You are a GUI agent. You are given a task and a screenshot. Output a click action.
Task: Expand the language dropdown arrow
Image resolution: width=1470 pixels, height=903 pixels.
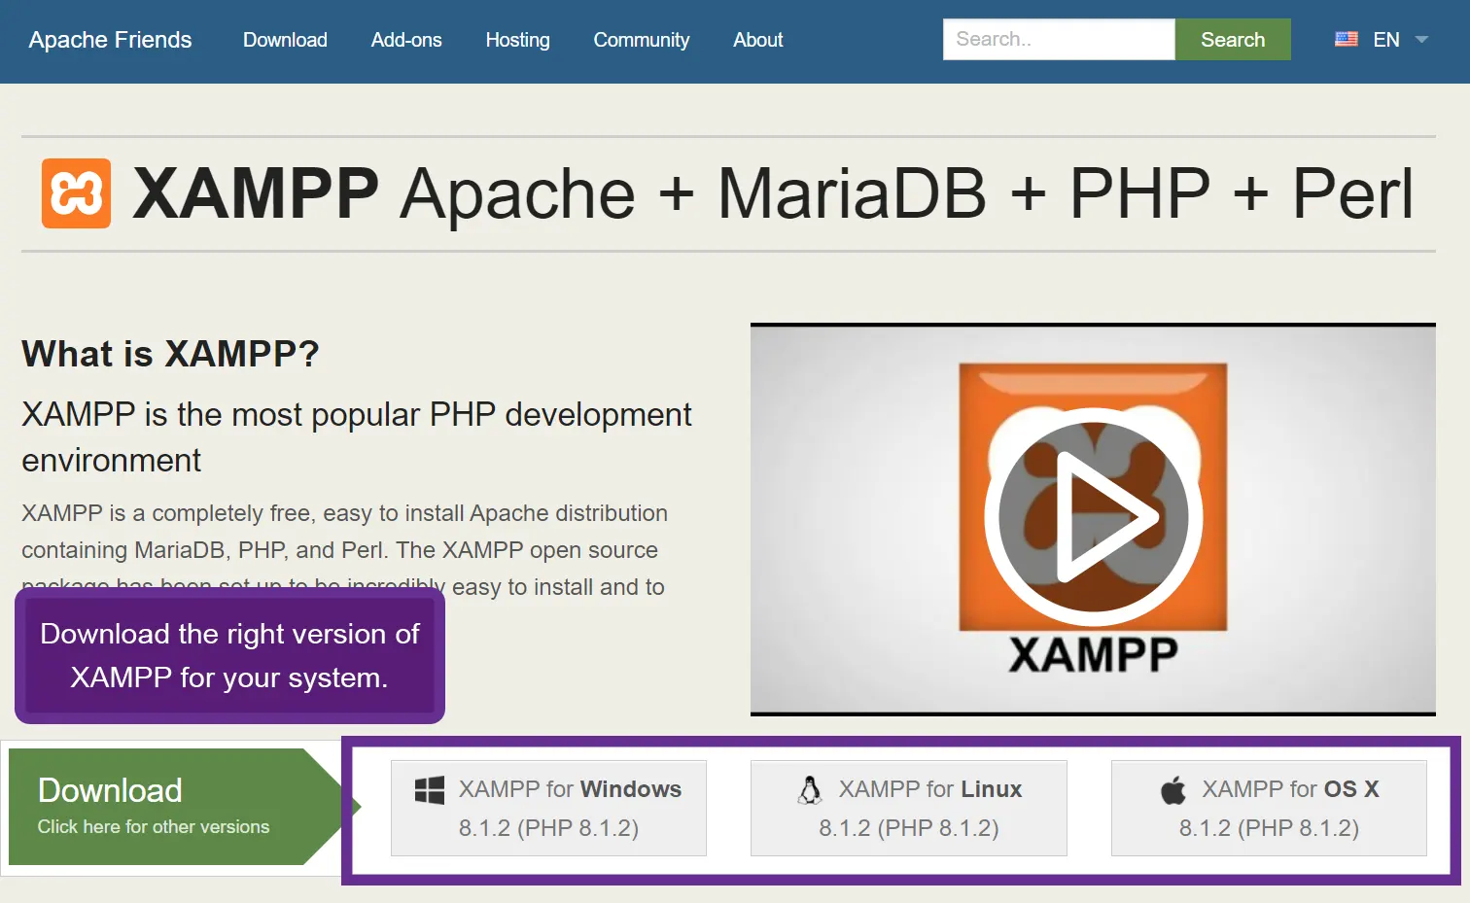1421,40
